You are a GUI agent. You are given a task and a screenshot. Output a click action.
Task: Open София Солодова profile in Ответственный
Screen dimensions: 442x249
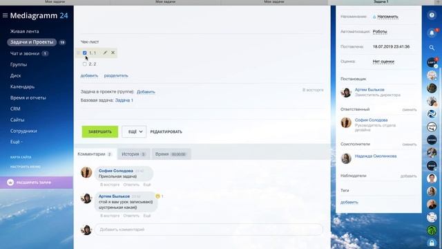tap(371, 120)
